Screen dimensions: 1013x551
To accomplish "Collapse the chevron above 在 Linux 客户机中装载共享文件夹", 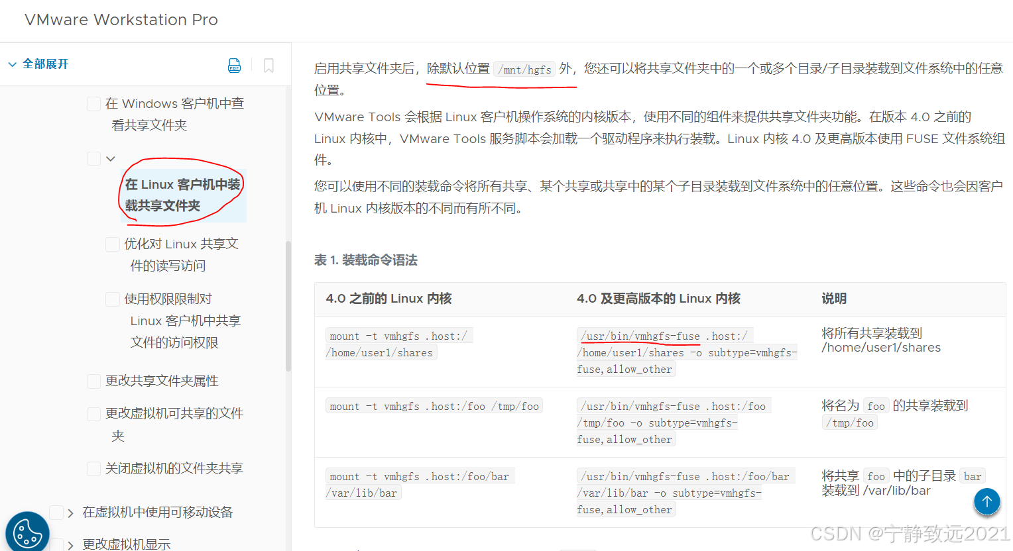I will coord(111,158).
